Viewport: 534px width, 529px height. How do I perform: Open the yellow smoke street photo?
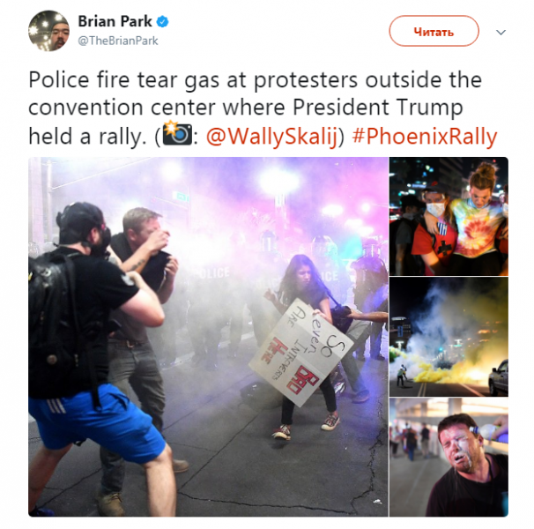[x=449, y=337]
